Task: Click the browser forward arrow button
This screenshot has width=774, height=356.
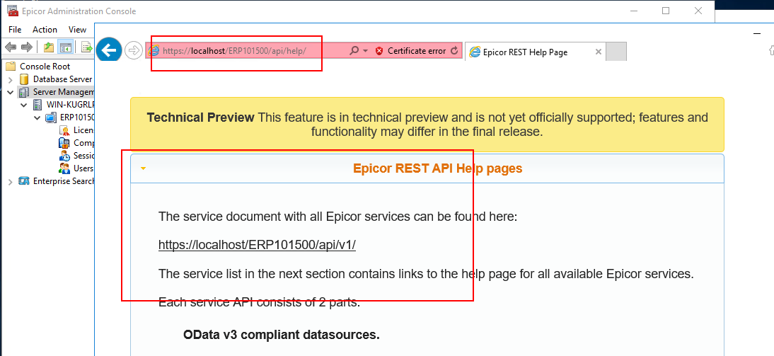Action: point(133,50)
